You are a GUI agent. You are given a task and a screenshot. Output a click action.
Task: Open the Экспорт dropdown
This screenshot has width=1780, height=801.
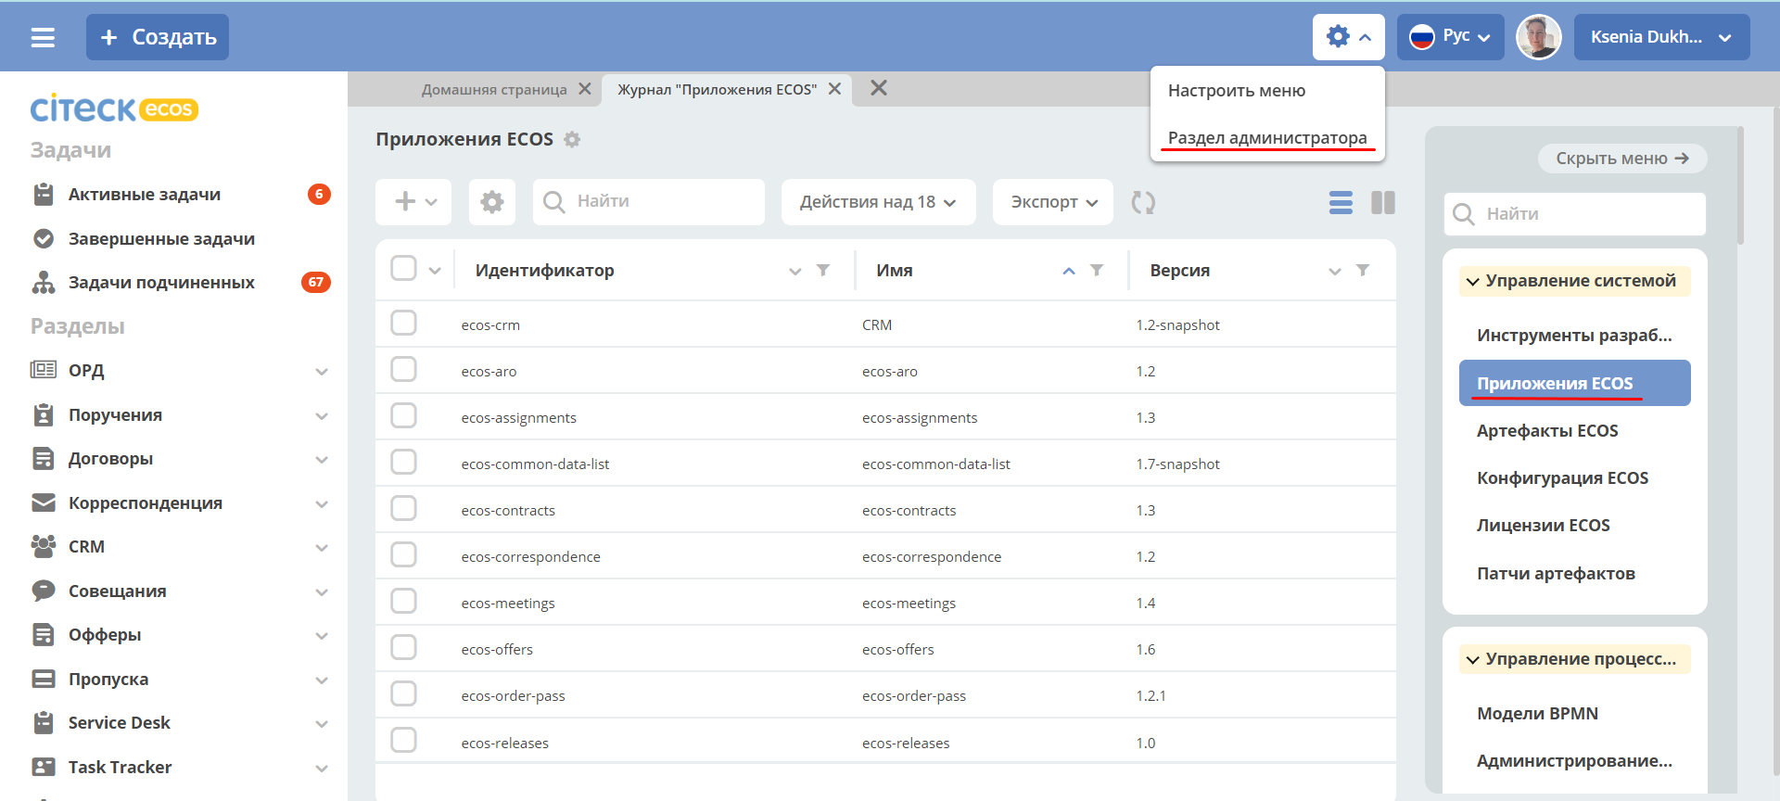[1053, 202]
